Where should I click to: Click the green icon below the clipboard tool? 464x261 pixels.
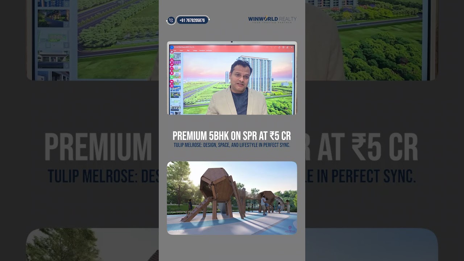pos(172,77)
